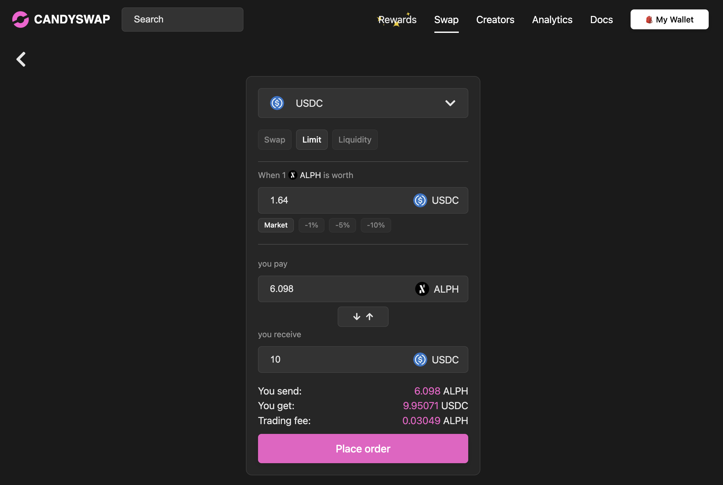Screen dimensions: 723x485
Task: Switch to the Liquidity tab
Action: coord(355,140)
